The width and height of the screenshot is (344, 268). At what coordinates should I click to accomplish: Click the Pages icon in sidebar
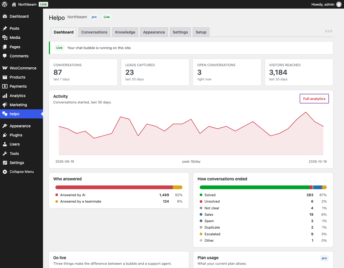(x=5, y=47)
